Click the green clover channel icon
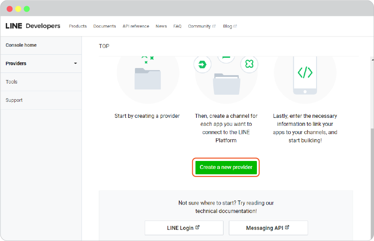Screen dimensions: 374x241 (x=249, y=64)
